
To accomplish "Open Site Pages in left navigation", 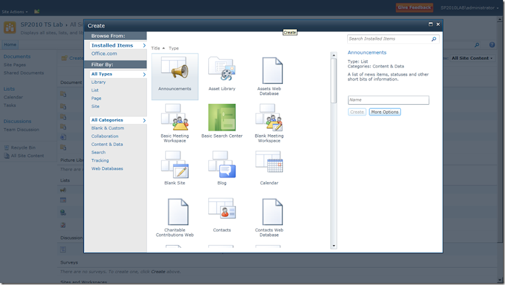I will click(x=15, y=65).
